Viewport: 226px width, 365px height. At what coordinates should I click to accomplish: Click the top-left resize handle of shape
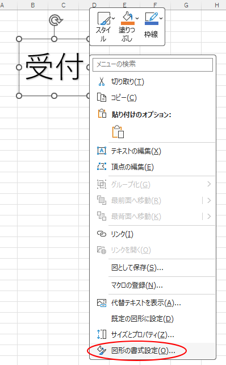tap(19, 39)
